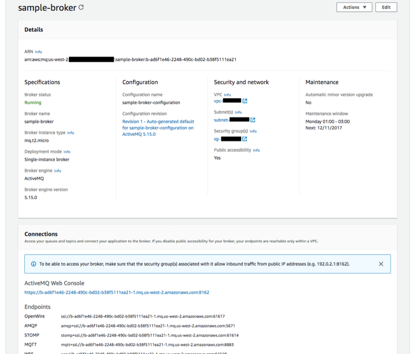Click the info circle icon in the security group notice
Viewport: 413px width, 354px height.
pyautogui.click(x=33, y=264)
